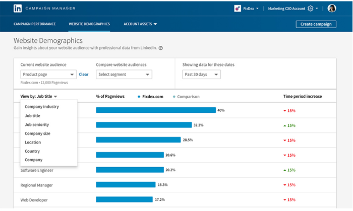The width and height of the screenshot is (353, 211).
Task: Click the FixDex company logo icon
Action: (x=238, y=8)
